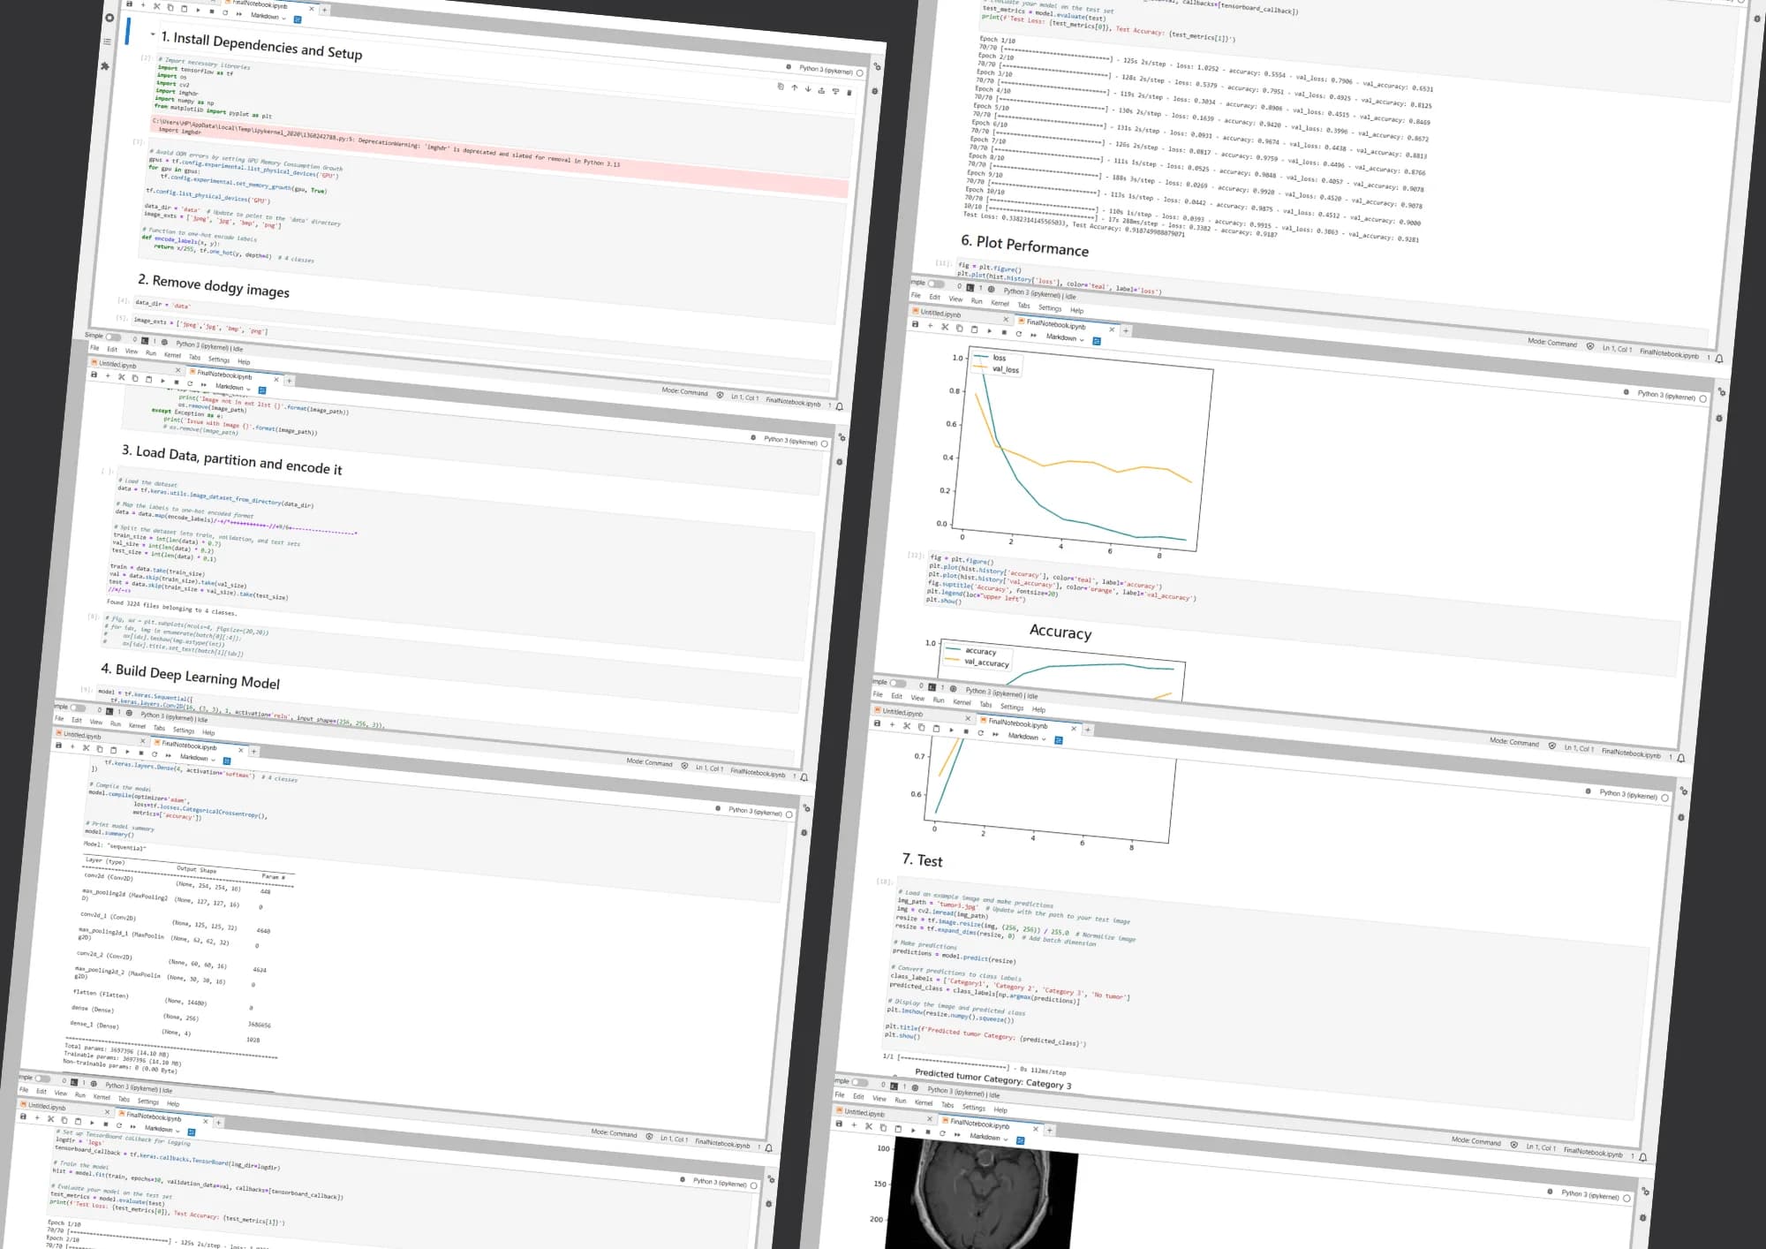Screen dimensions: 1766x1249
Task: Click the cut scissors icon above section 3 toolbar
Action: pos(122,377)
